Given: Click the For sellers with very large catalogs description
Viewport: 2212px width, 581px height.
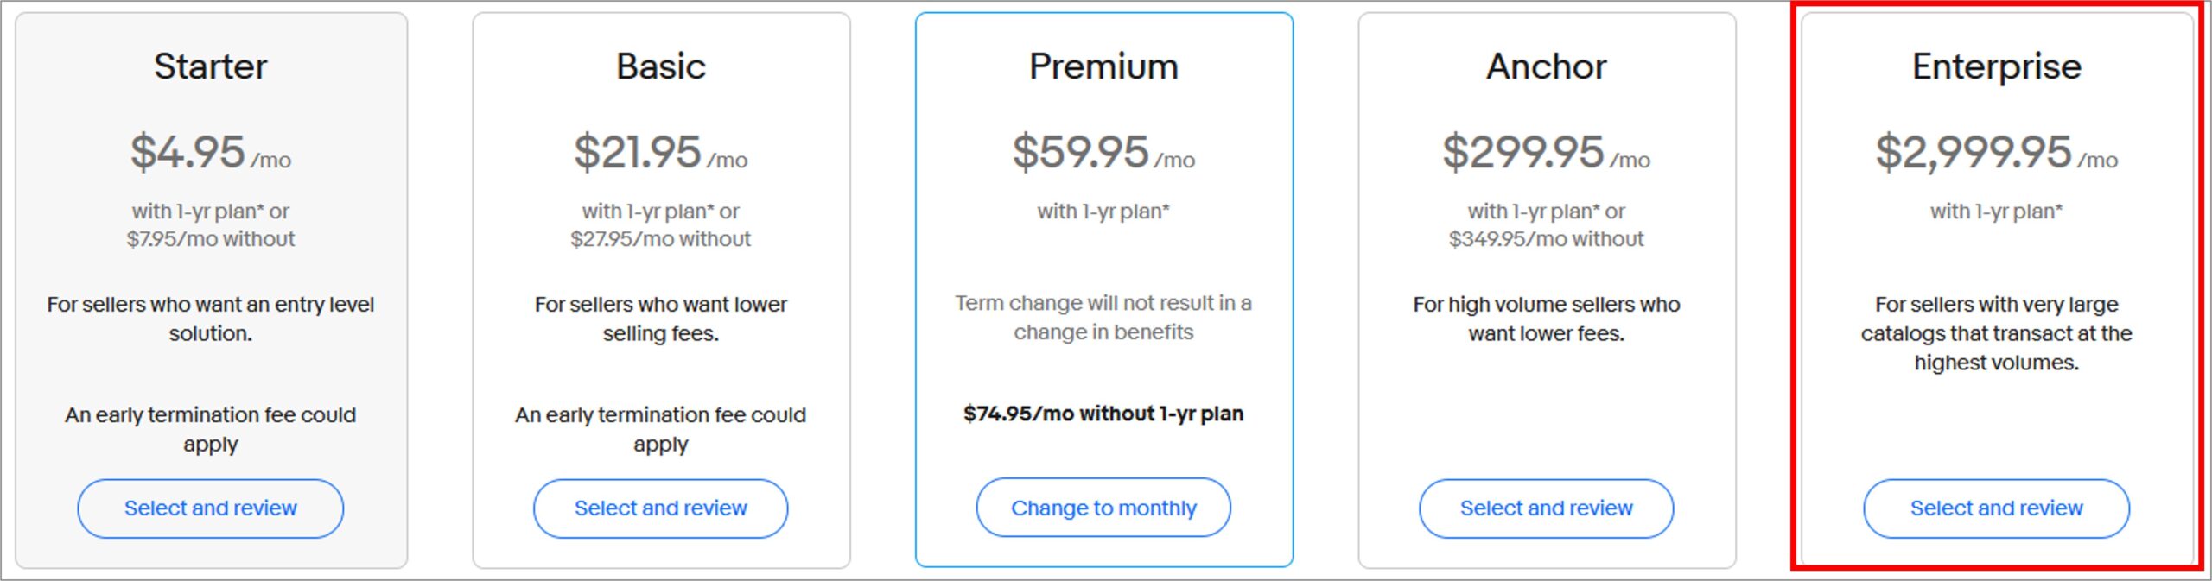Looking at the screenshot, I should point(1996,333).
